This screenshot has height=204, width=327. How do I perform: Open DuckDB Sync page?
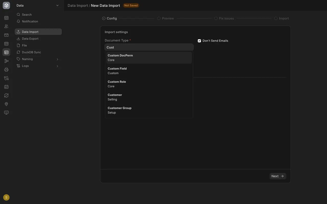coord(38,52)
